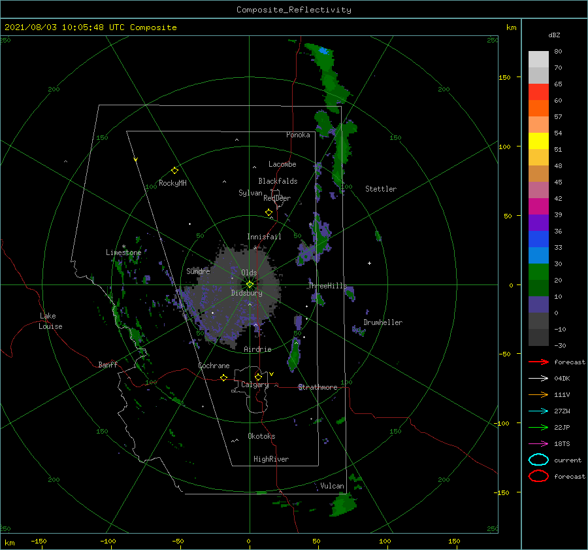Screen dimensions: 588x550
Task: Click the green echo cell south of Vulcan
Action: [x=343, y=504]
